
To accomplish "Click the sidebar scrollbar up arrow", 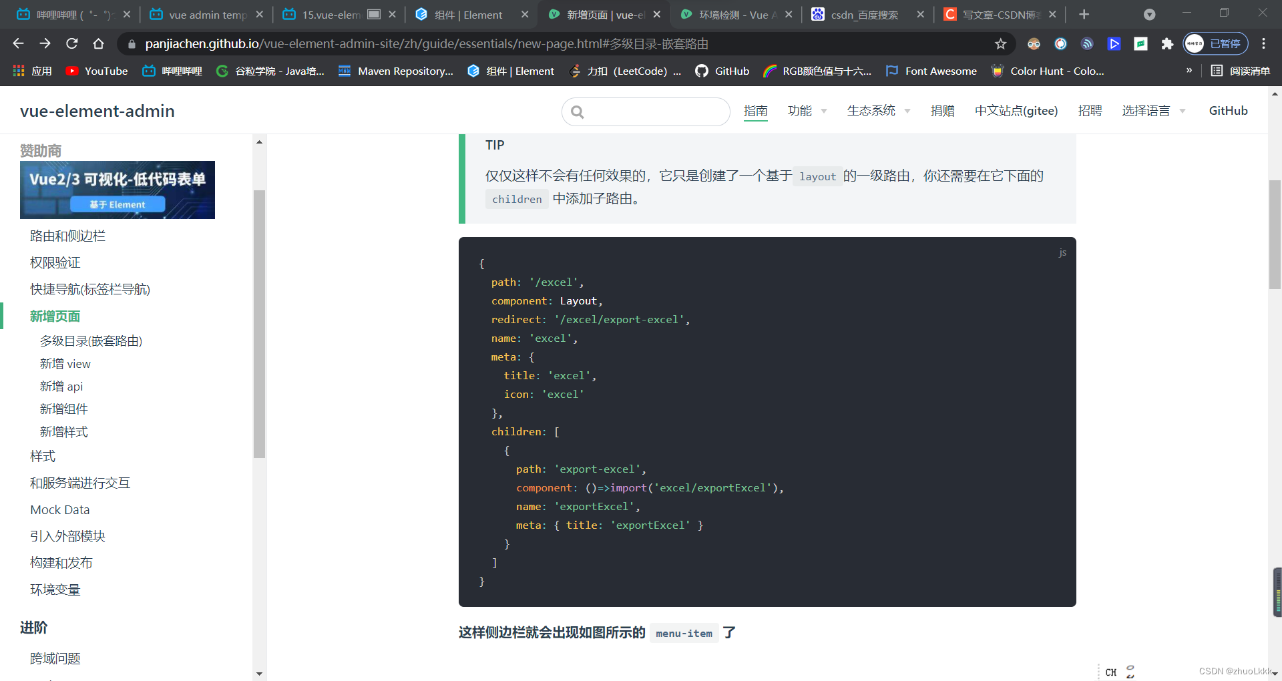I will point(259,142).
